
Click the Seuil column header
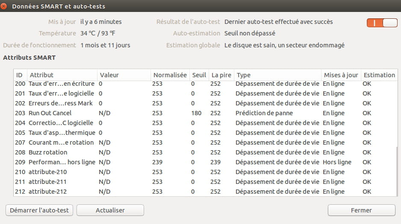pos(199,75)
